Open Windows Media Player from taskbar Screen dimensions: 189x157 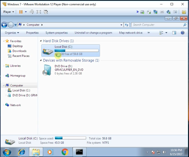click(x=50, y=152)
